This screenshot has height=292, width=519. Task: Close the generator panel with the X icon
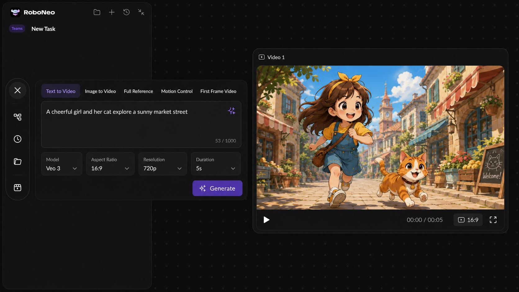18,90
